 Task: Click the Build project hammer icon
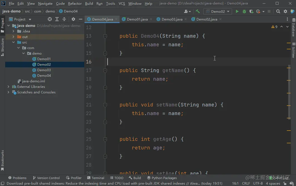198,11
